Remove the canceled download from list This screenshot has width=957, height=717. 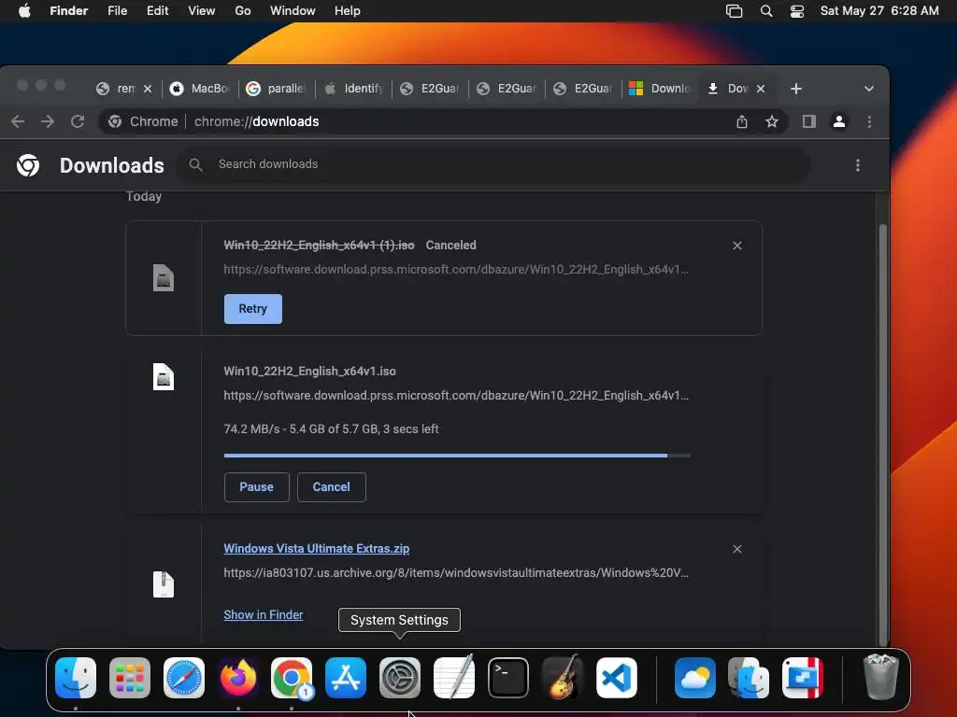[737, 246]
